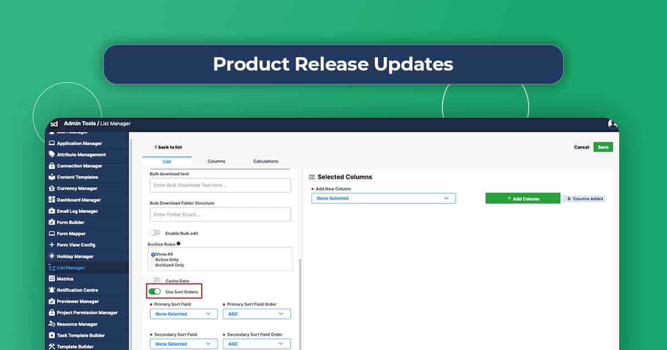Click the Selected Columns heading icon

[x=312, y=177]
